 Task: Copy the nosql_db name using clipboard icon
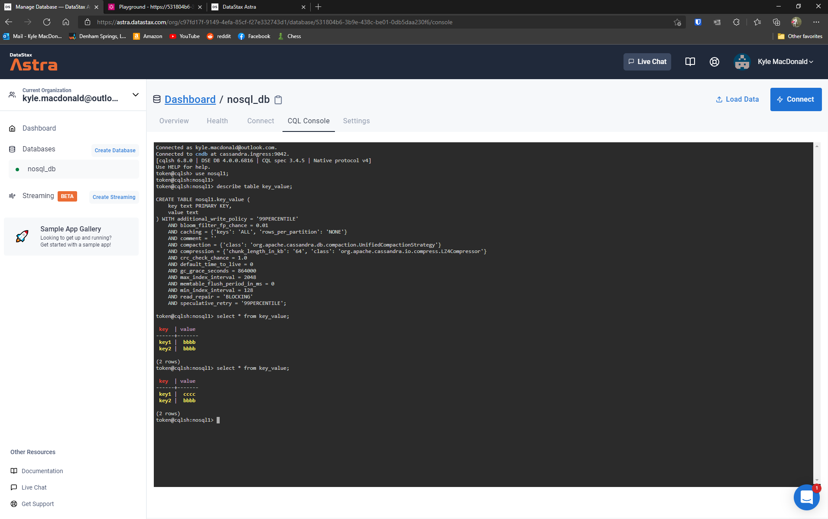pyautogui.click(x=278, y=99)
